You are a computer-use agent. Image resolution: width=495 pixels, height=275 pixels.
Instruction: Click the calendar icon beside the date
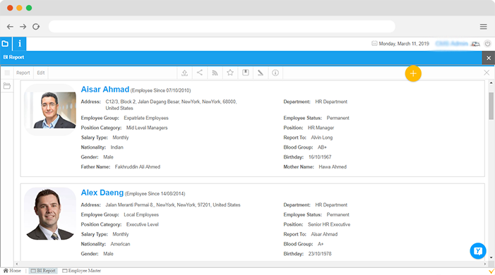click(374, 44)
